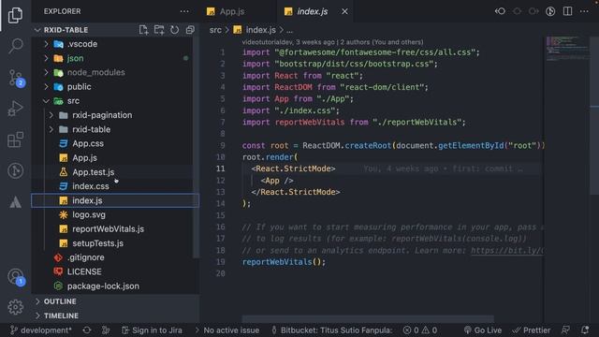Open the Atlassian icon in activity bar

point(15,202)
